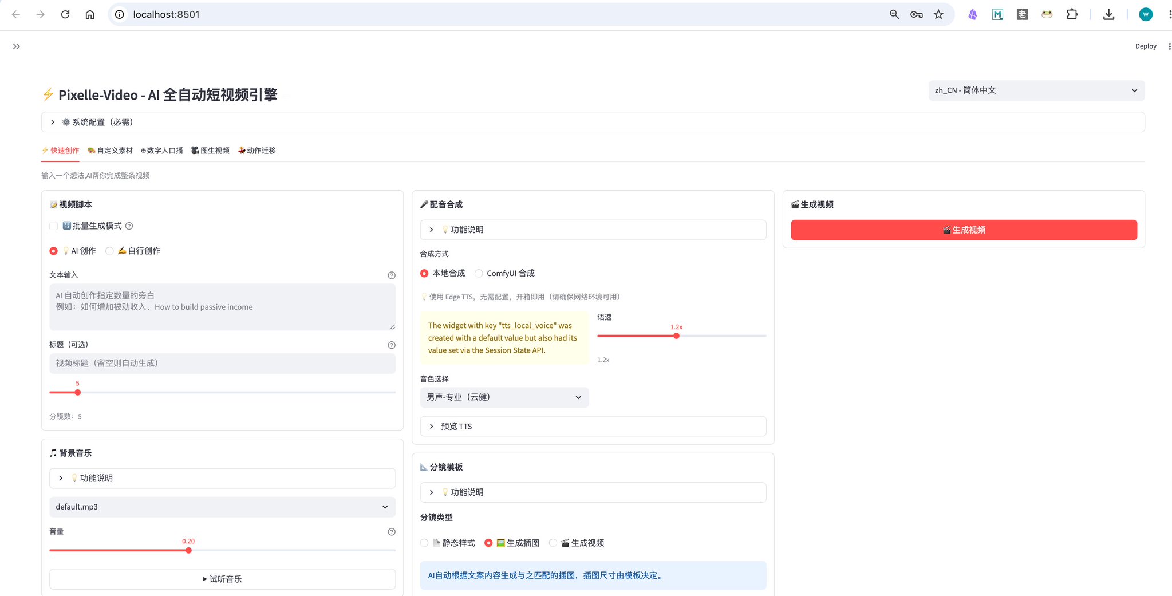The width and height of the screenshot is (1172, 596).
Task: Open the frog extension icon
Action: click(1047, 14)
